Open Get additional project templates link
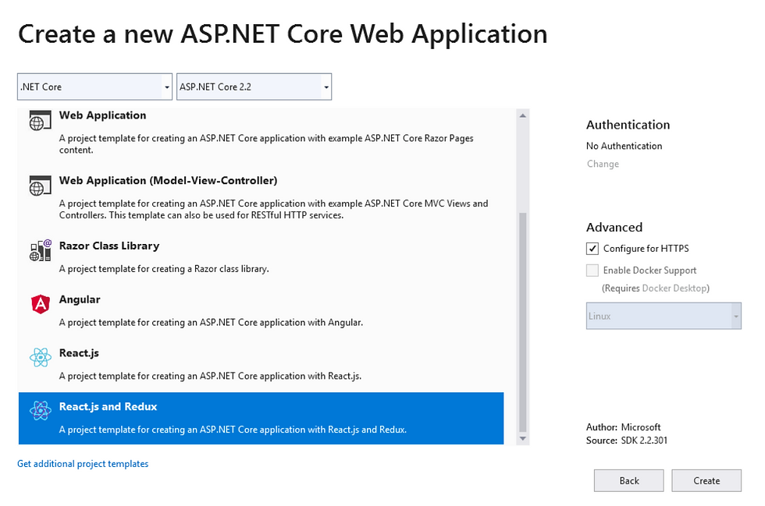 pos(83,464)
